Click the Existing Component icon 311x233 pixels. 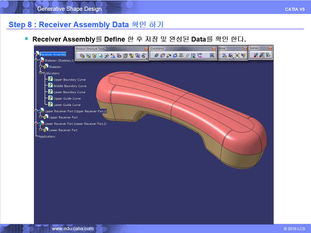(101, 56)
